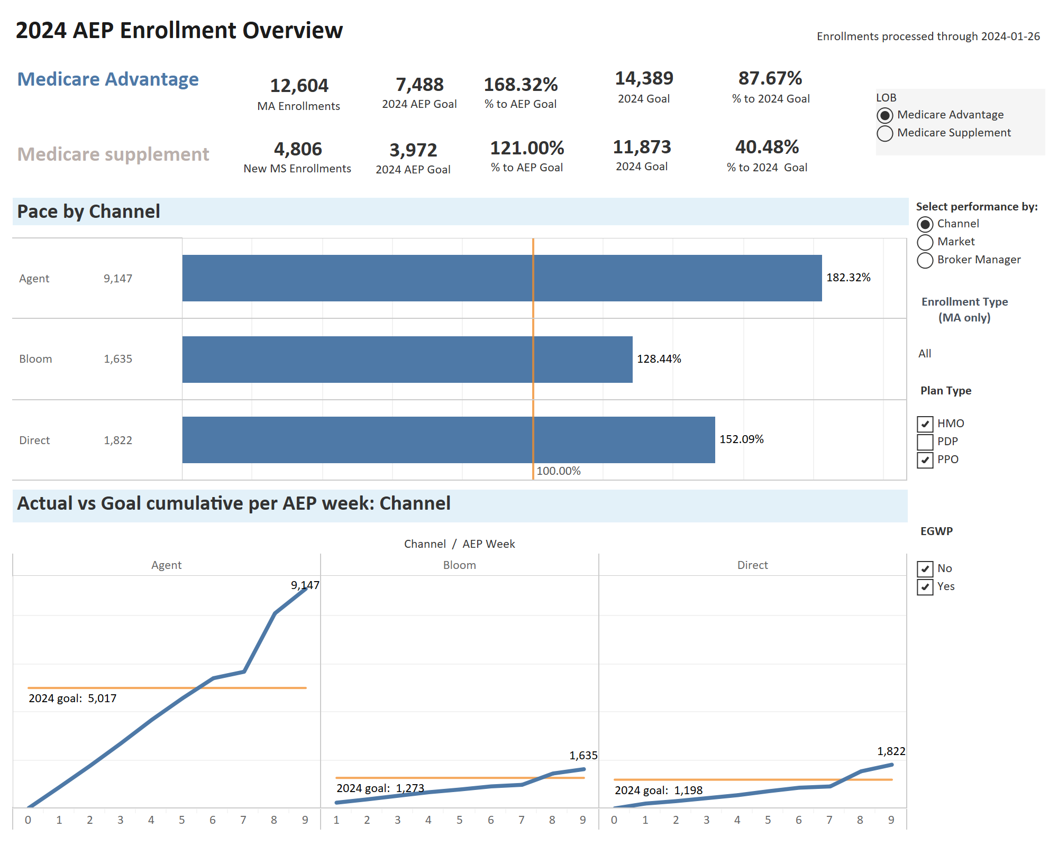Click the Direct column header in line chart
The image size is (1058, 846).
point(752,565)
